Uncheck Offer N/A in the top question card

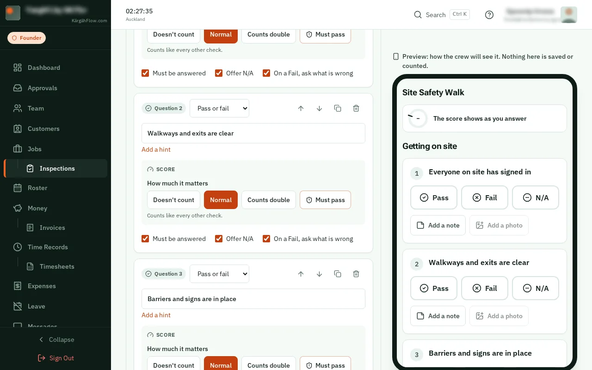pyautogui.click(x=219, y=73)
